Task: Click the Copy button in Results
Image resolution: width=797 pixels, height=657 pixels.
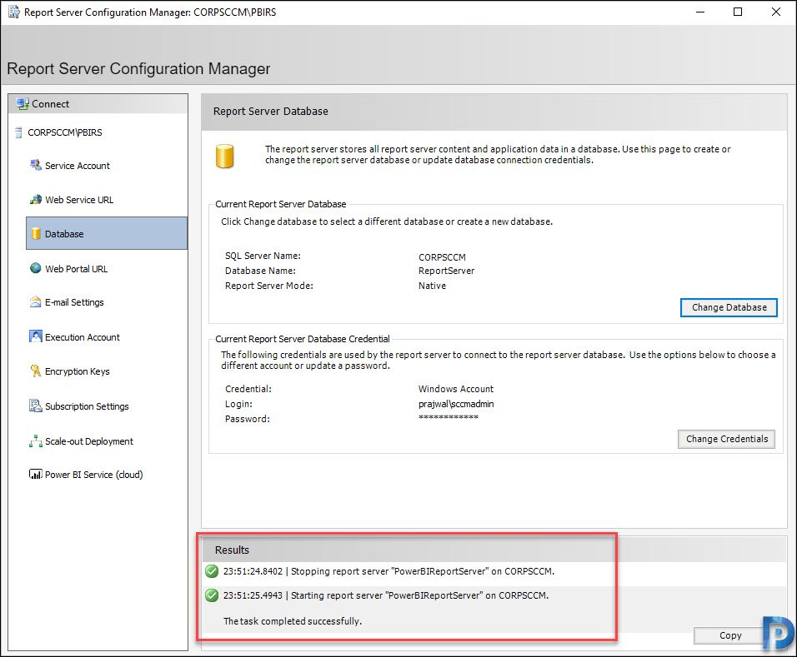Action: [730, 635]
